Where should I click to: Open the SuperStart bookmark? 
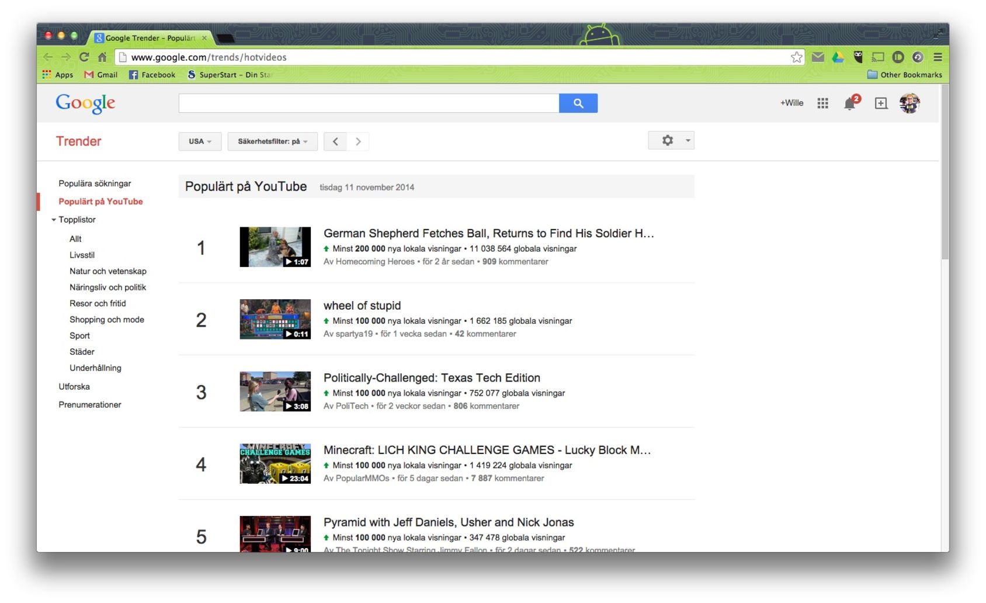230,75
